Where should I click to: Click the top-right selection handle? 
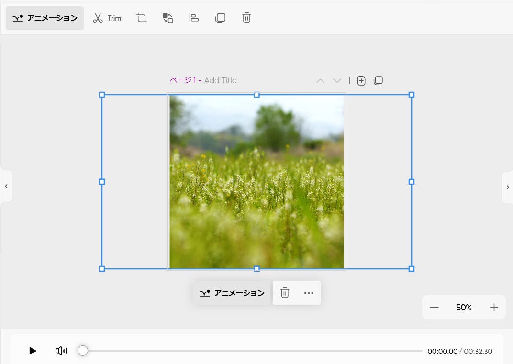(412, 95)
